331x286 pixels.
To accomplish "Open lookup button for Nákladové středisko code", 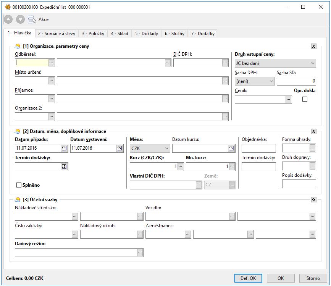I will click(x=74, y=216).
